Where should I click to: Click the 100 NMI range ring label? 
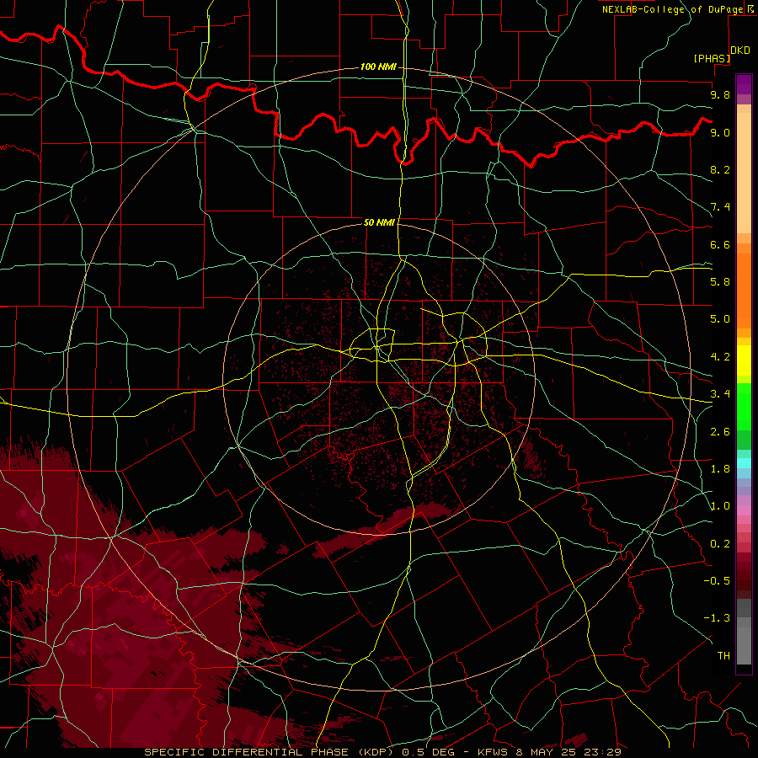pos(378,67)
